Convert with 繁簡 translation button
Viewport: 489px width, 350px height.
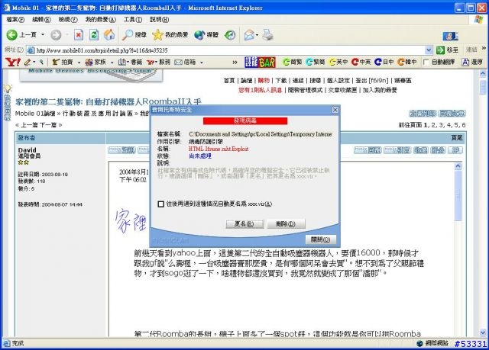(x=316, y=63)
